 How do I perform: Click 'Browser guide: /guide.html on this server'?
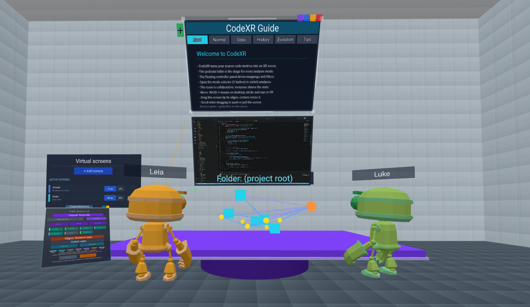point(224,106)
